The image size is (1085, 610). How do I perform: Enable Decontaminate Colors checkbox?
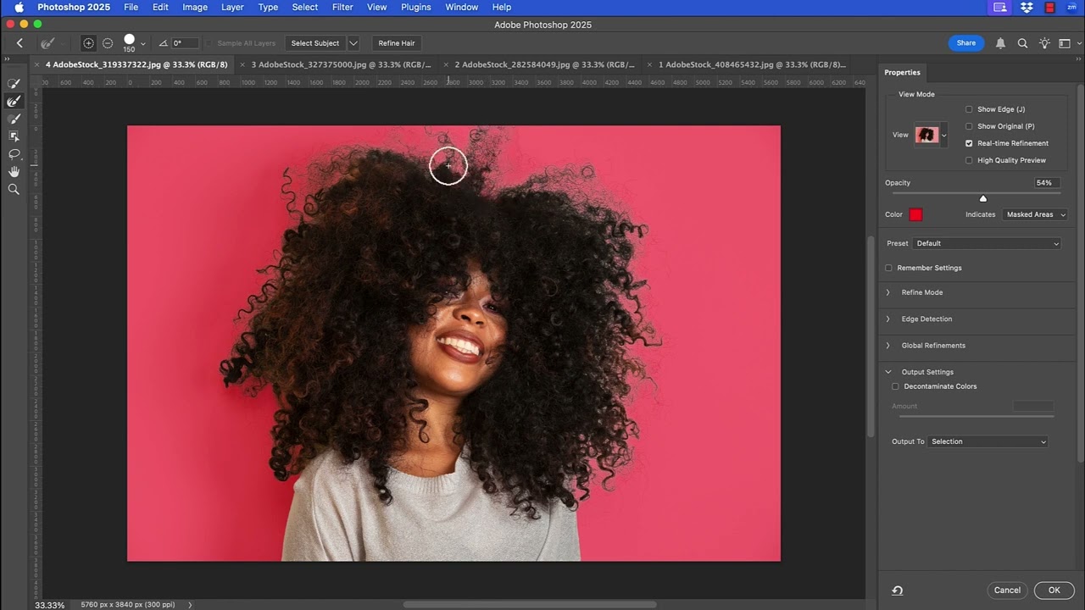point(895,386)
